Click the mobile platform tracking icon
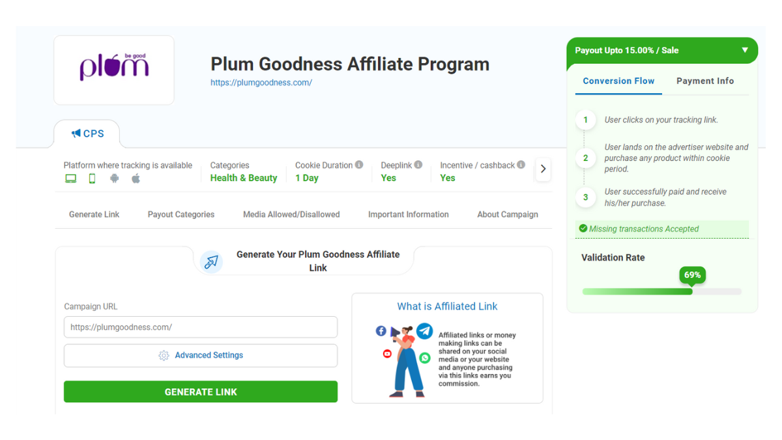This screenshot has height=440, width=782. click(92, 177)
